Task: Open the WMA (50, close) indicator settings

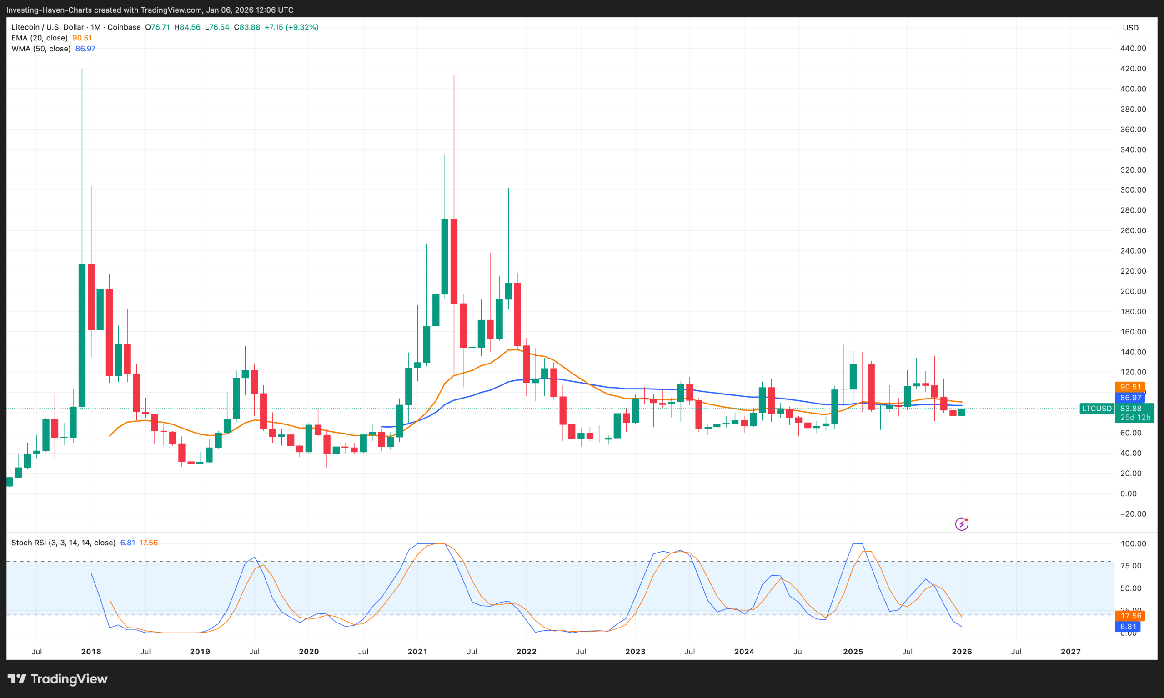Action: [x=40, y=49]
